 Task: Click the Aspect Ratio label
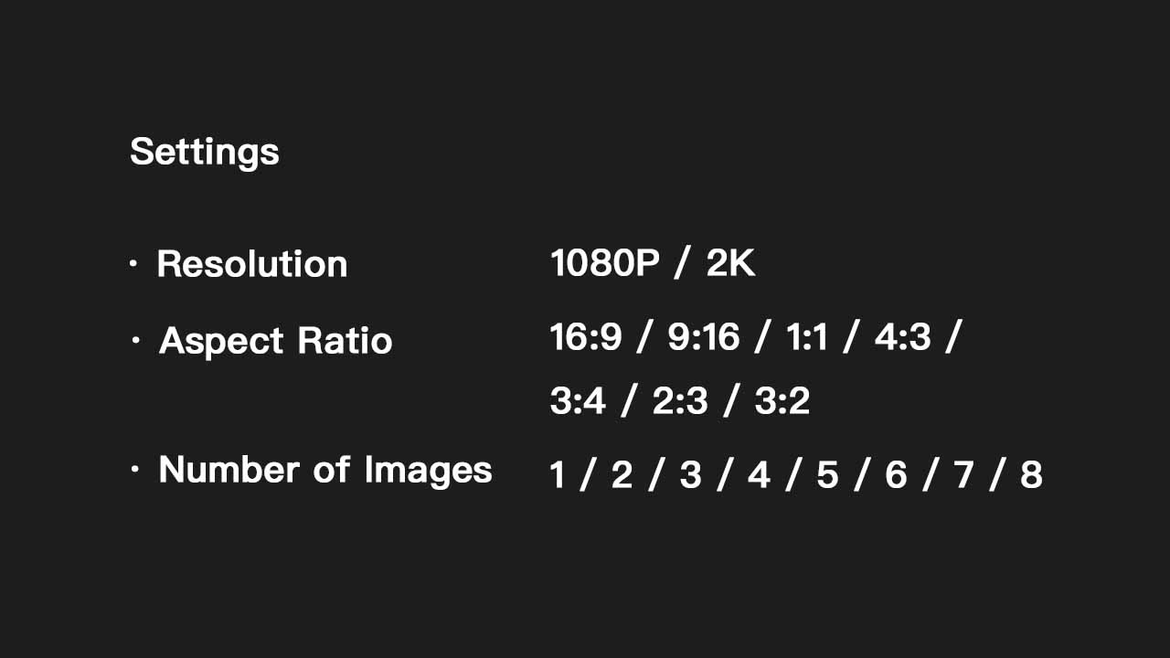[x=275, y=341]
